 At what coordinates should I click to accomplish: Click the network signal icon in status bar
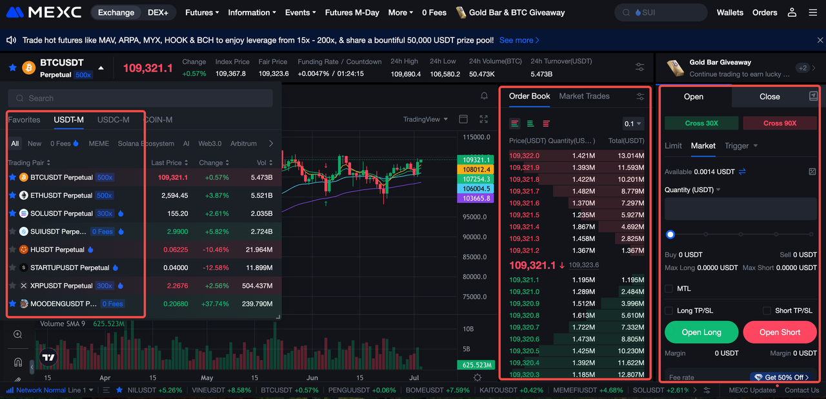(x=10, y=390)
